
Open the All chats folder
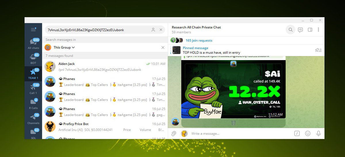pyautogui.click(x=33, y=44)
